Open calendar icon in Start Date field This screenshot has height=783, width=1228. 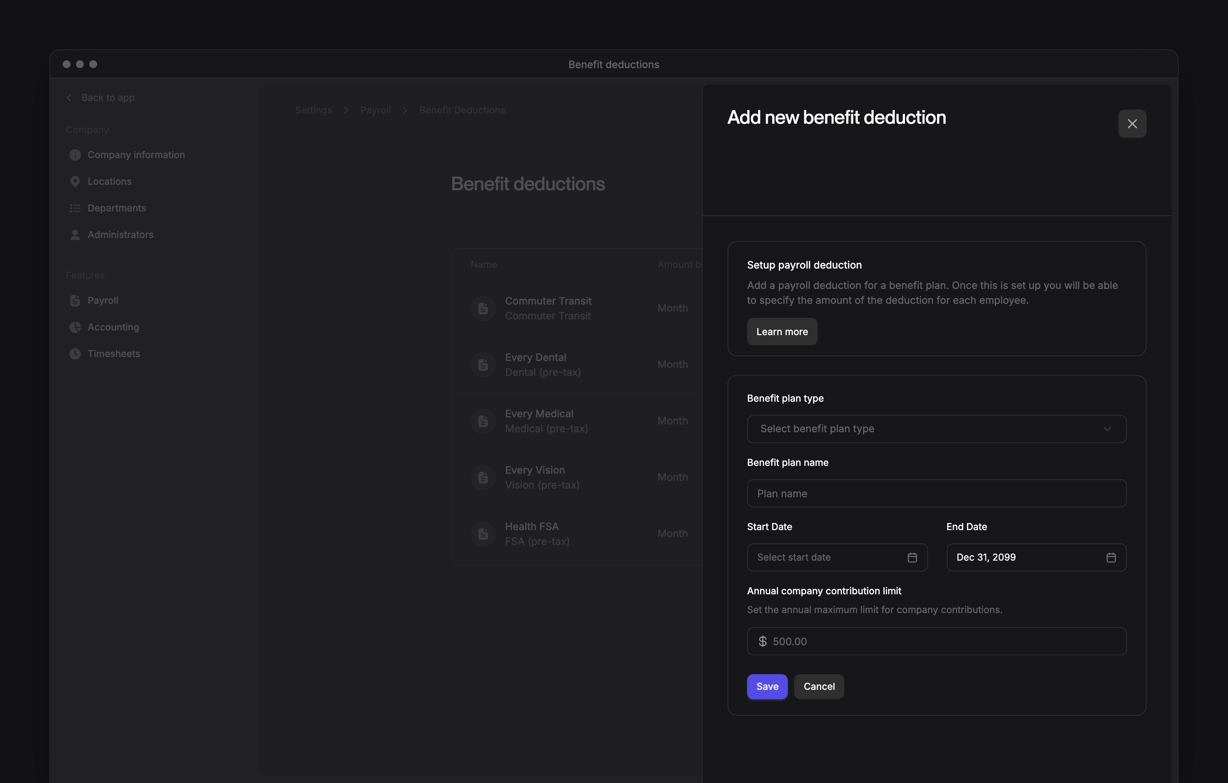coord(912,557)
